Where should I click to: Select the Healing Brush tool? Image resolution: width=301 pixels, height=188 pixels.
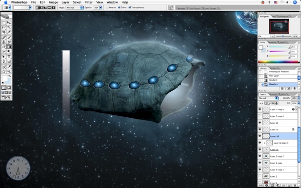point(4,38)
